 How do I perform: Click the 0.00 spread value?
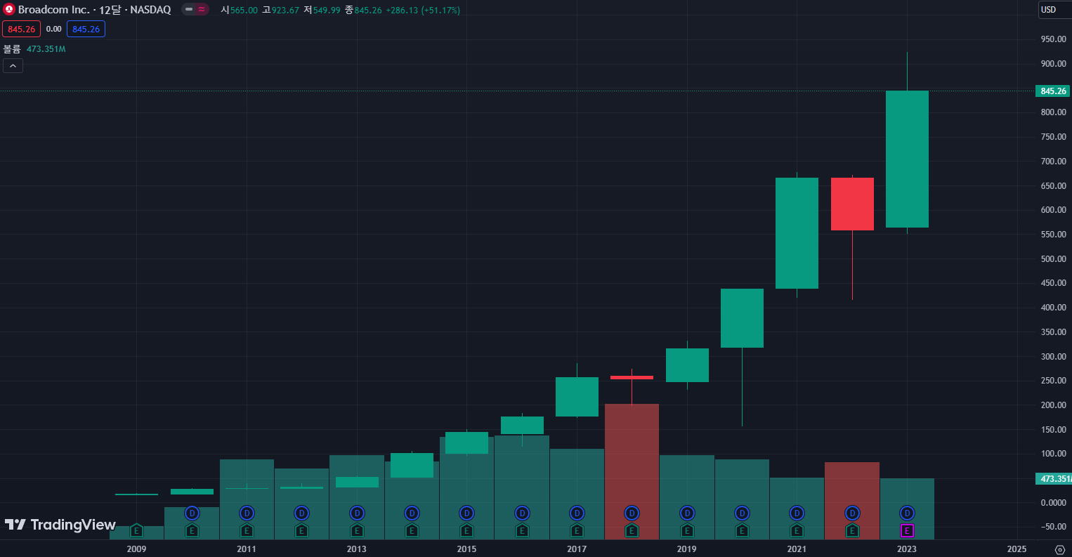point(53,30)
